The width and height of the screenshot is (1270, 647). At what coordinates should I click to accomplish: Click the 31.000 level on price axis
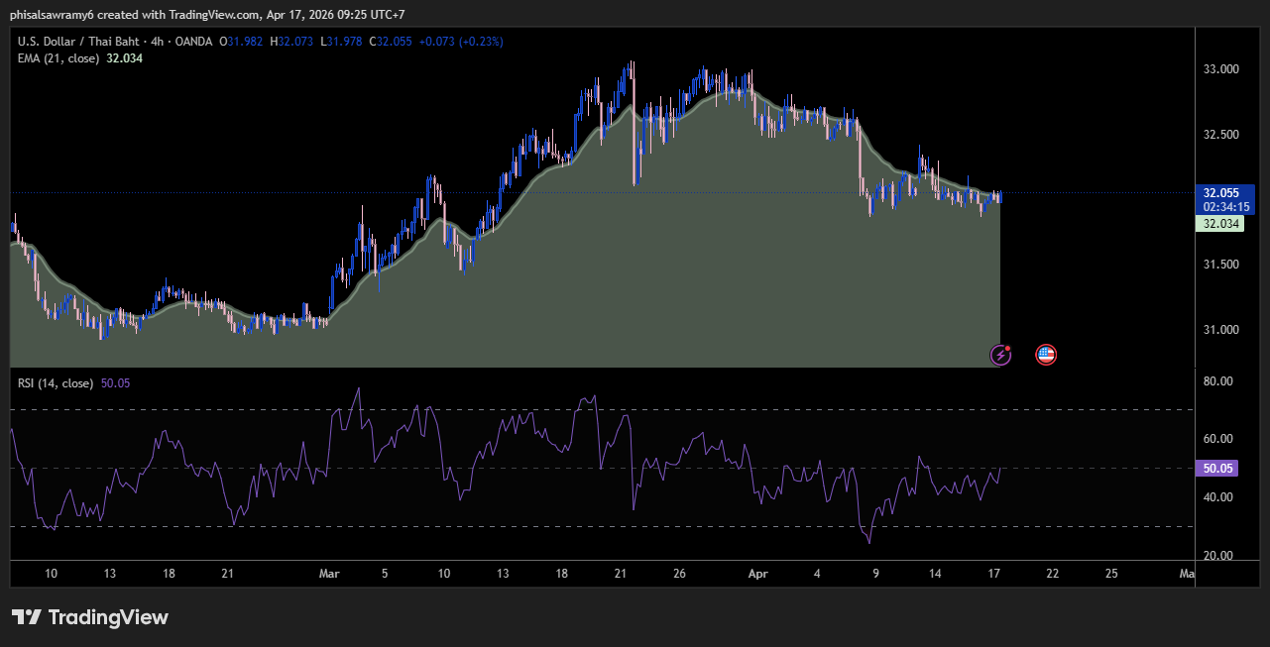pyautogui.click(x=1220, y=330)
